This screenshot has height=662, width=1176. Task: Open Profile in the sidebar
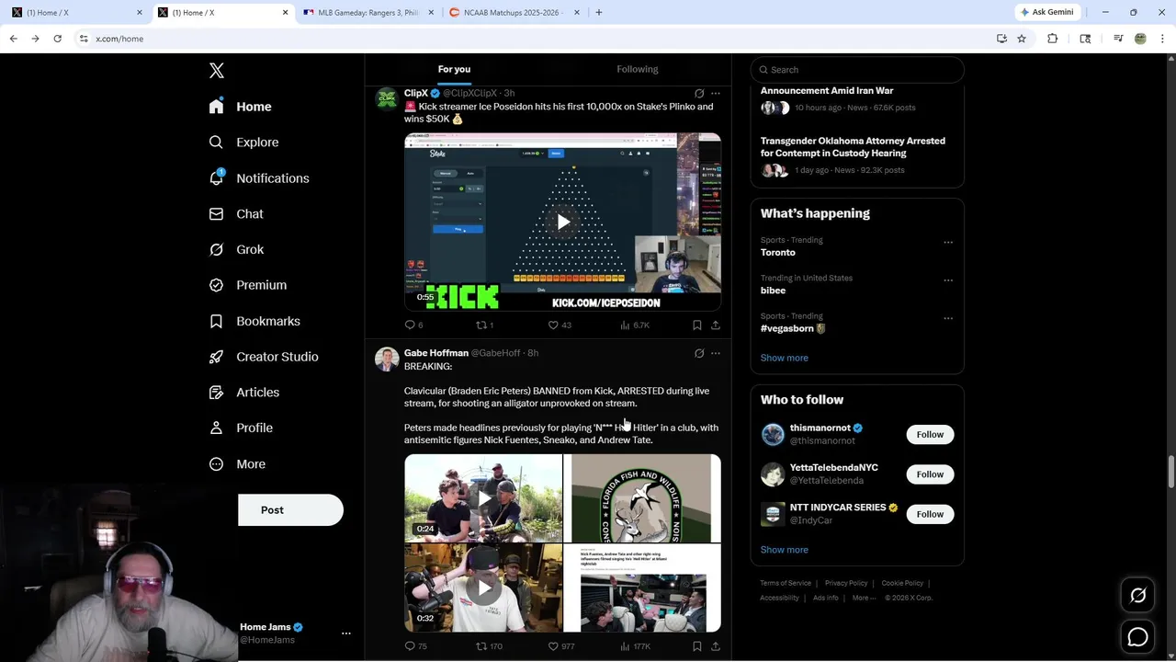point(240,428)
